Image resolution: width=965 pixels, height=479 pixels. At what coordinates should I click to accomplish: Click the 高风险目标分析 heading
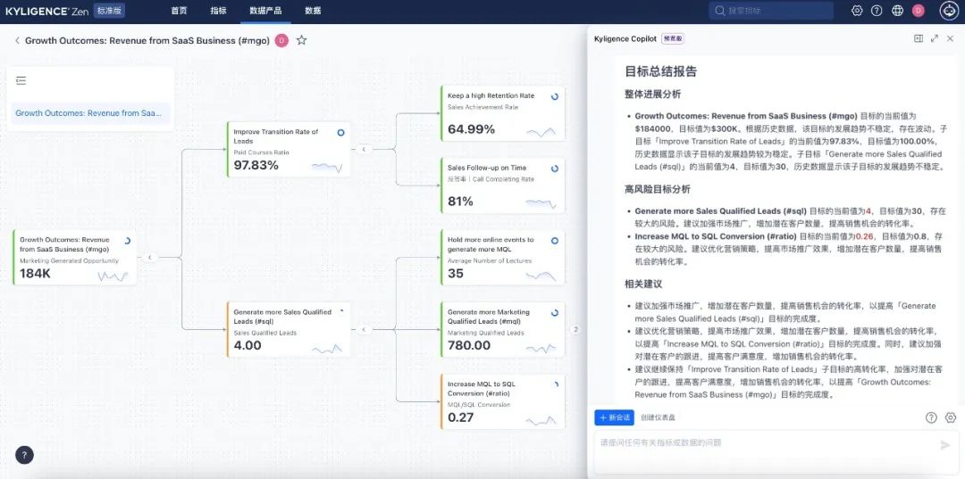[658, 189]
